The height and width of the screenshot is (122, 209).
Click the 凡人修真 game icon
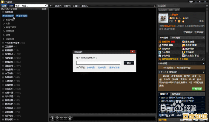click(x=160, y=52)
